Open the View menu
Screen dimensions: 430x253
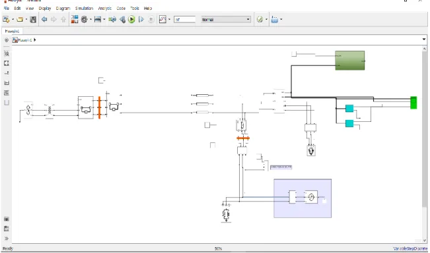(x=30, y=8)
